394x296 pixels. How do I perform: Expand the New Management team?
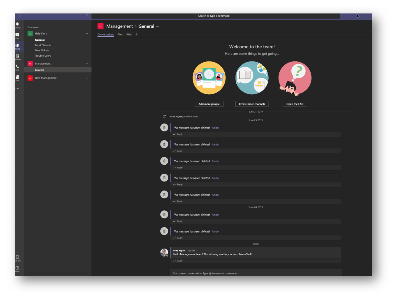(46, 78)
